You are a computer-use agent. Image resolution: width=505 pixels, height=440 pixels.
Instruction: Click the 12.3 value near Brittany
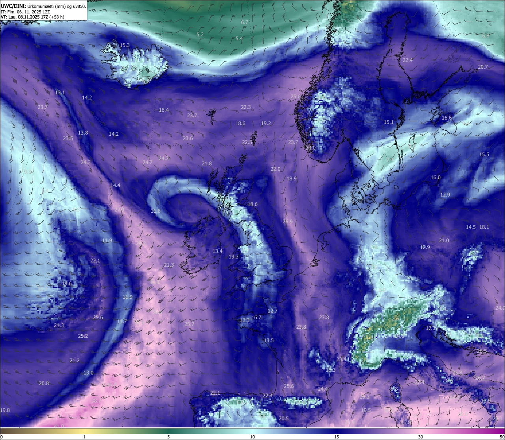244,320
